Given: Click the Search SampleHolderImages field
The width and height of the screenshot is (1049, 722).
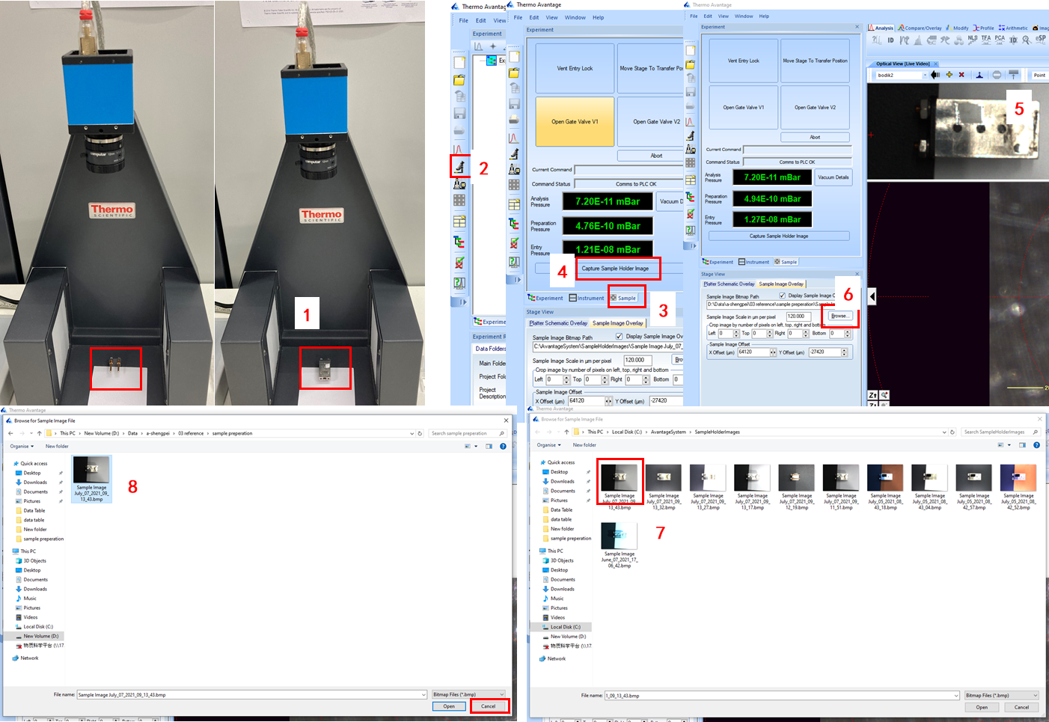Looking at the screenshot, I should [997, 432].
